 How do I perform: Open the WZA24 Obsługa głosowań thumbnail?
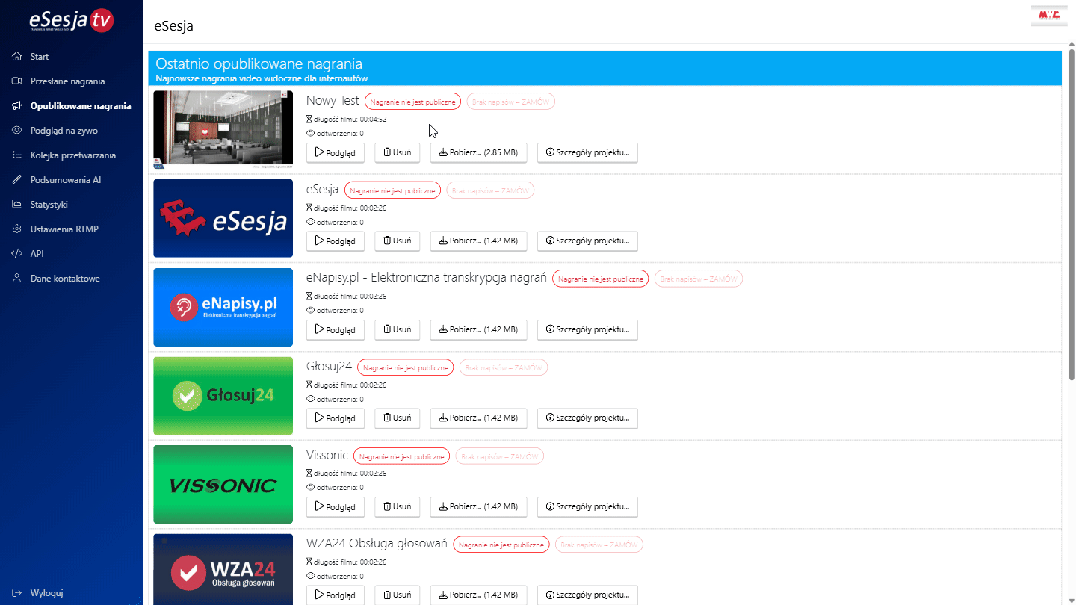click(223, 569)
